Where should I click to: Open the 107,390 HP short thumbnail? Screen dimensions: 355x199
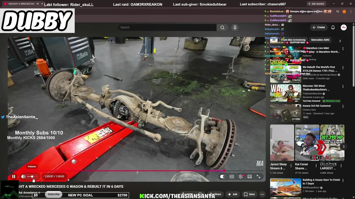(332, 143)
